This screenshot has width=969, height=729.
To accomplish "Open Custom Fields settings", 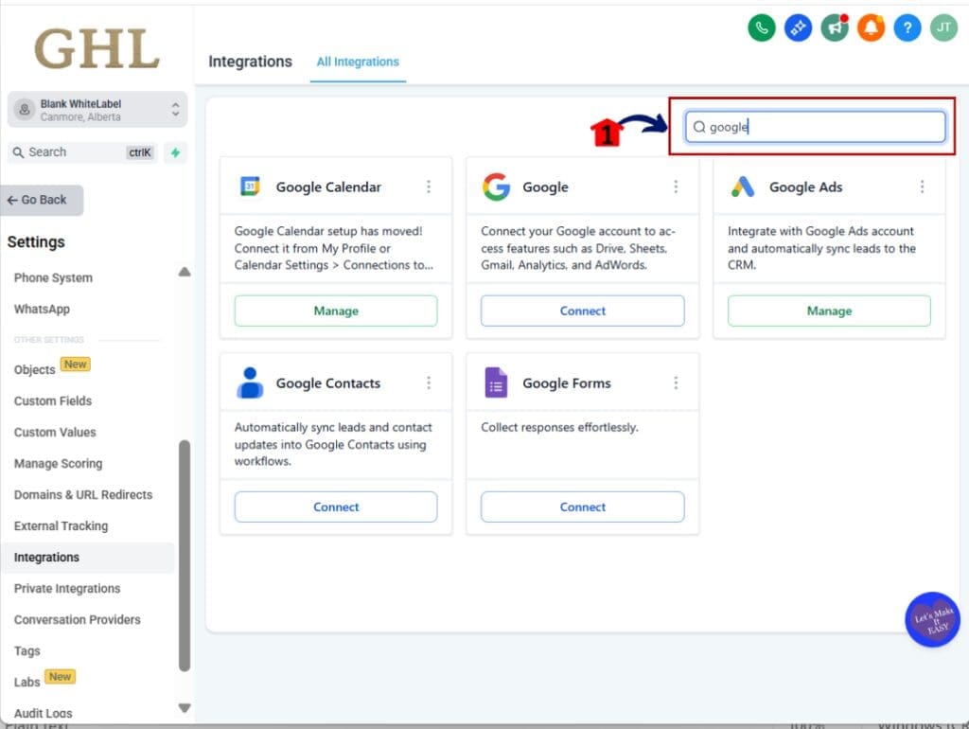I will (53, 400).
